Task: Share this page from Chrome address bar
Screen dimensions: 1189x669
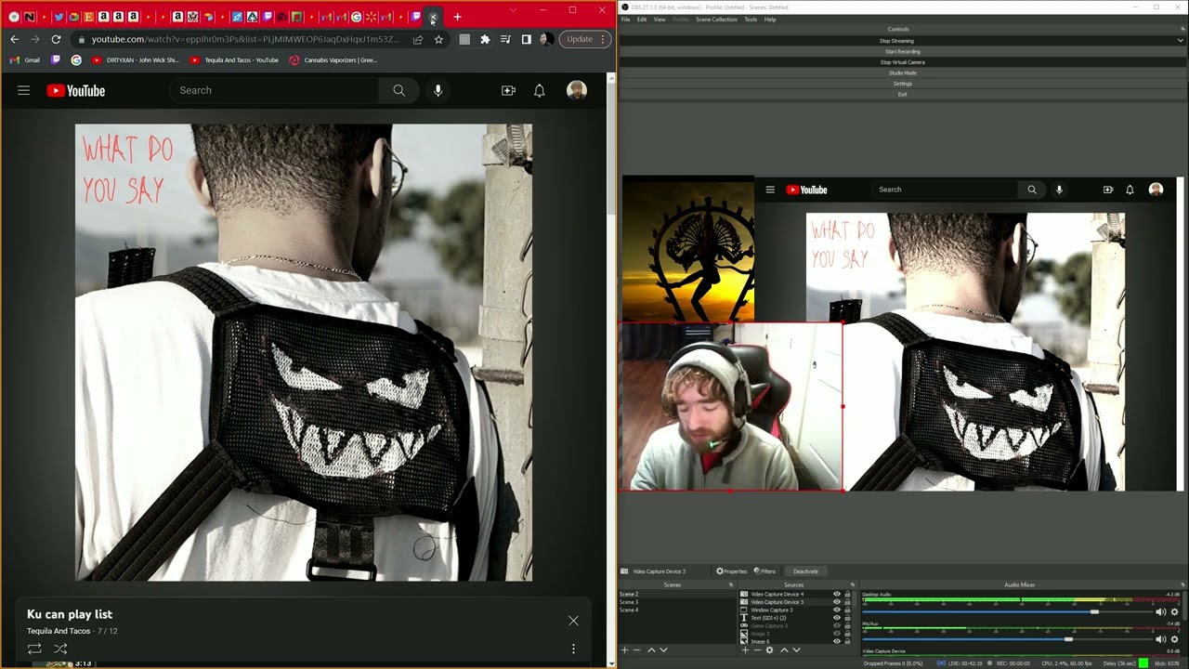Action: coord(418,39)
